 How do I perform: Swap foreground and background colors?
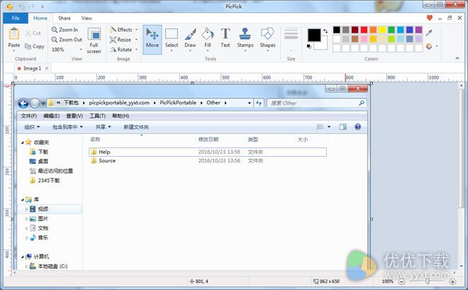point(325,30)
